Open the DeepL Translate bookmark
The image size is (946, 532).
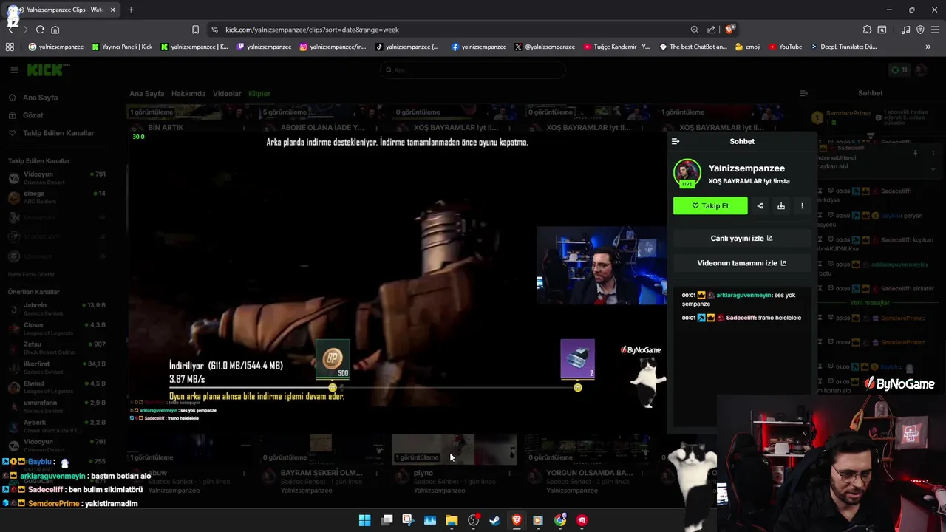pos(844,47)
